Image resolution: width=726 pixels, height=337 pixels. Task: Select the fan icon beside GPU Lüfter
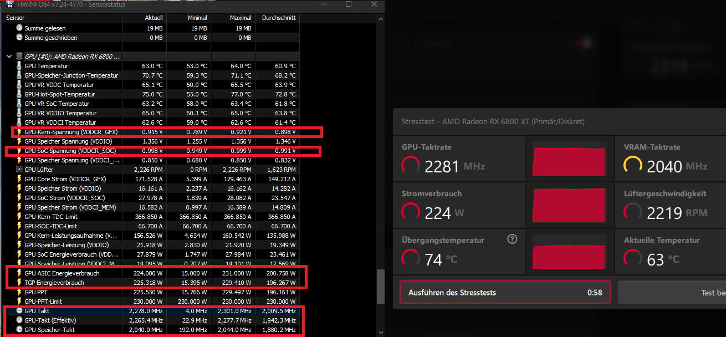(20, 170)
